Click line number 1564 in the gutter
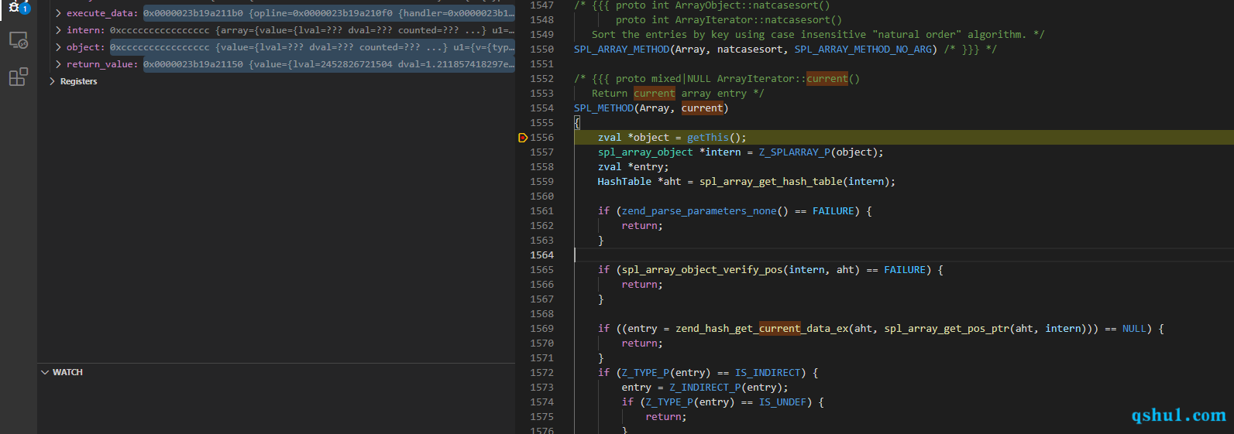Viewport: 1234px width, 434px height. click(x=542, y=255)
